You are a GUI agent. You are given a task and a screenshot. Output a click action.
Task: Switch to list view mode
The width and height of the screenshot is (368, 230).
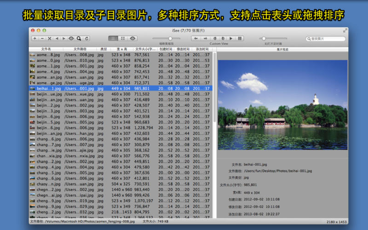113,39
